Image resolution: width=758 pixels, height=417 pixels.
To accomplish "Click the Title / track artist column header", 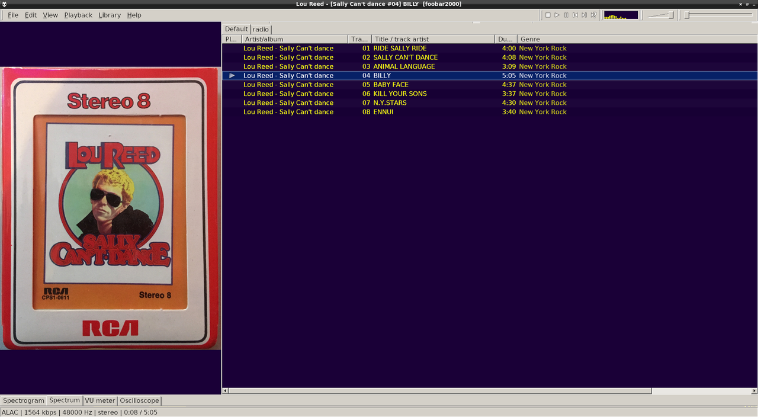I will click(433, 39).
